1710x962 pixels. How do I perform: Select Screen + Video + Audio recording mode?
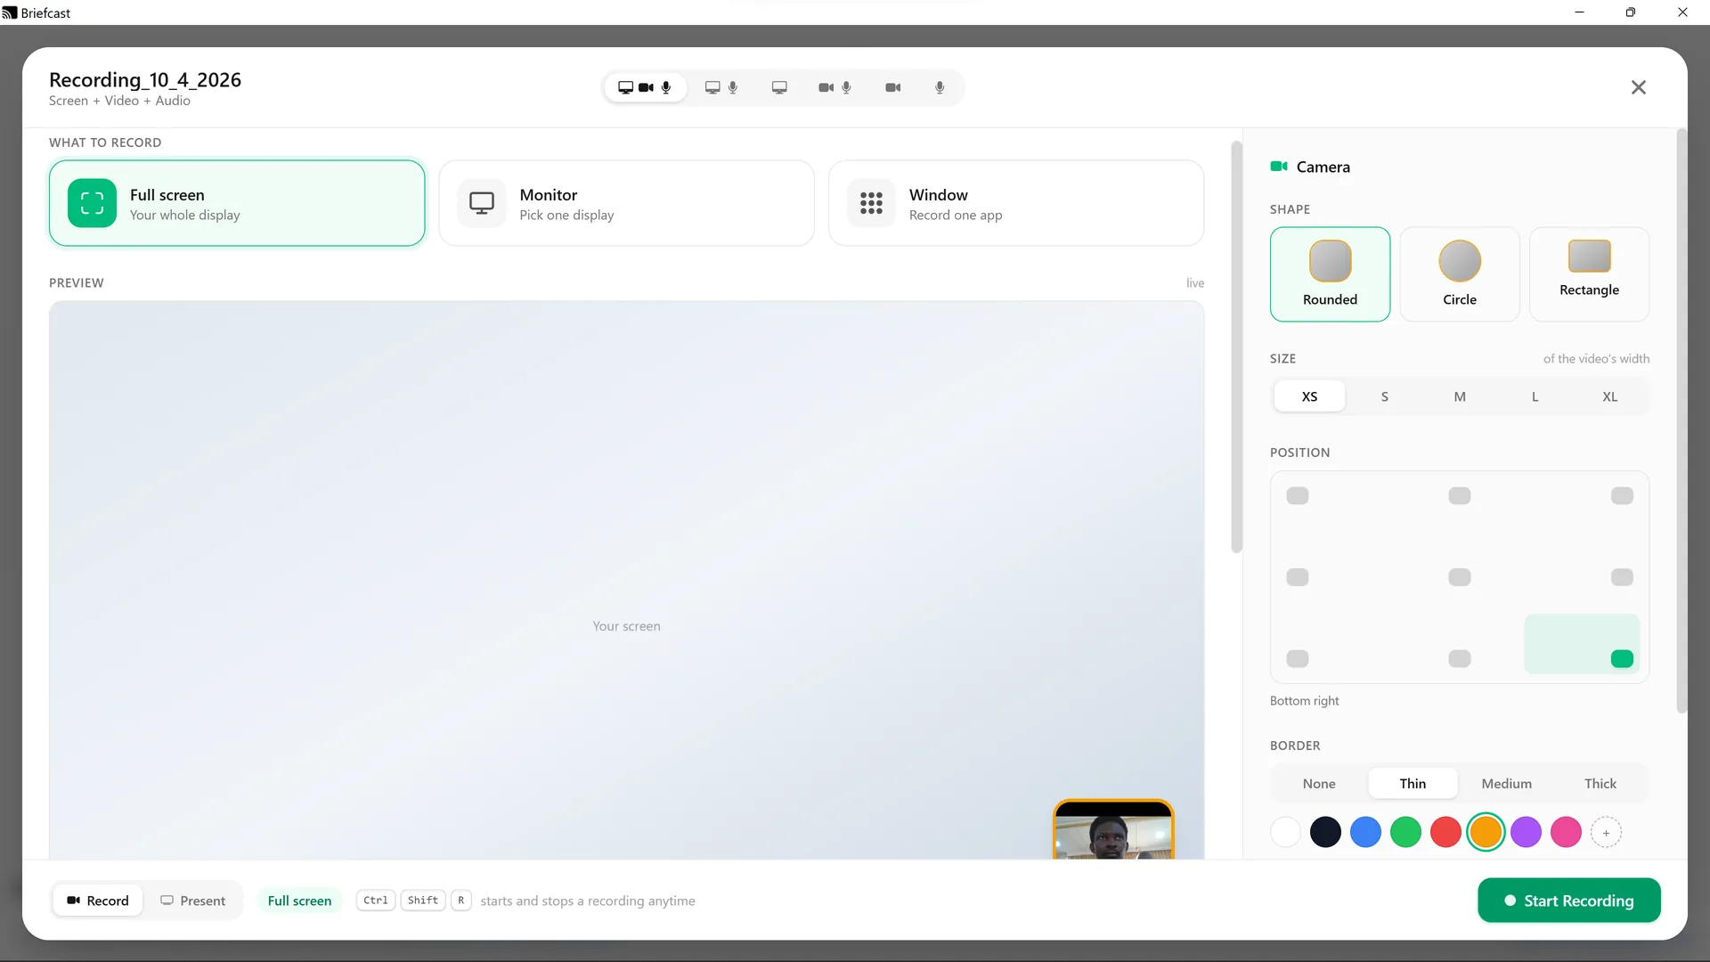pos(646,87)
